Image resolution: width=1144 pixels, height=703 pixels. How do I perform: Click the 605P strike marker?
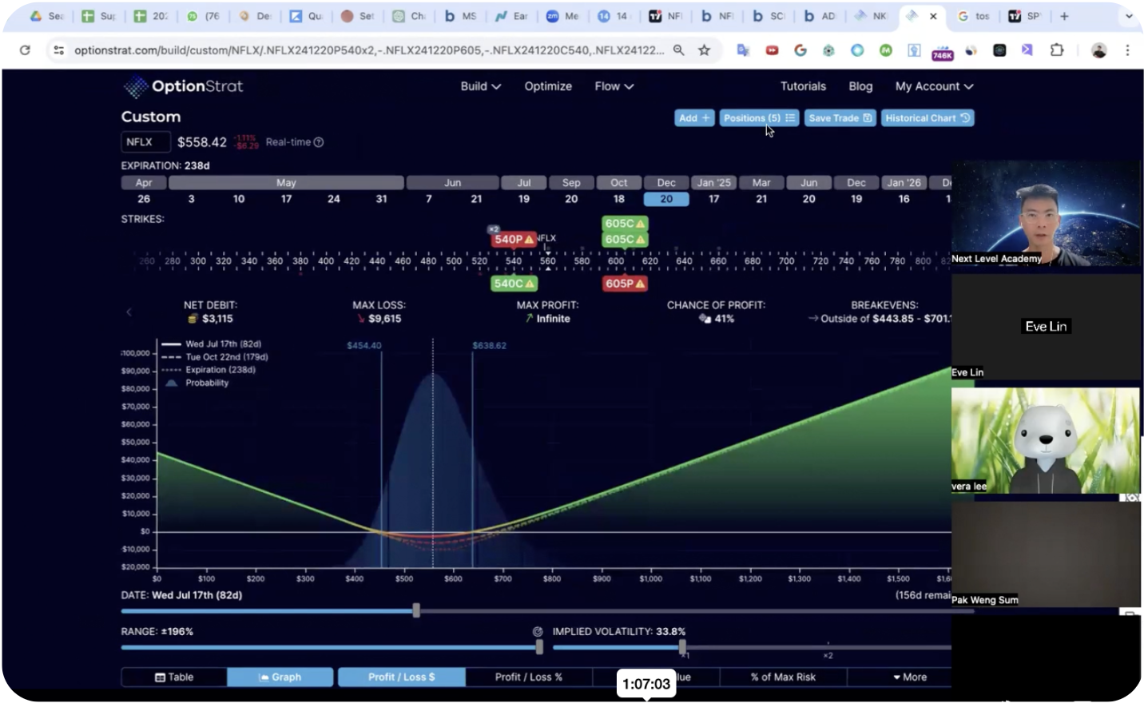pos(625,284)
